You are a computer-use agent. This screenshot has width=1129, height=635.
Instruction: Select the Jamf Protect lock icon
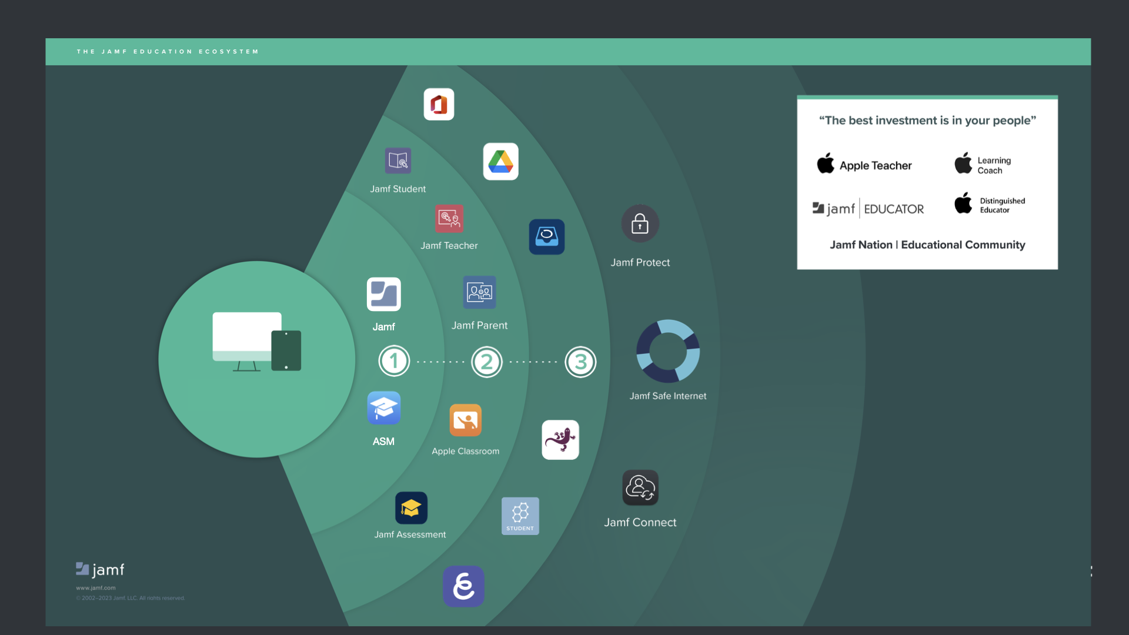click(640, 224)
